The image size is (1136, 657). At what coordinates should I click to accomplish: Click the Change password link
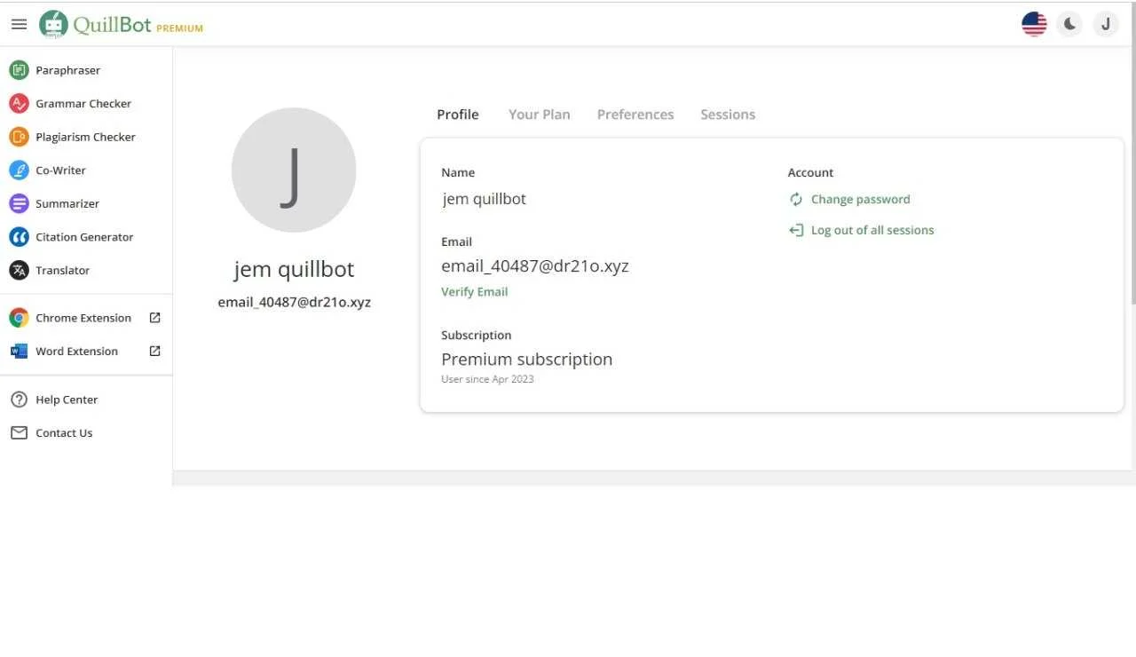point(861,199)
